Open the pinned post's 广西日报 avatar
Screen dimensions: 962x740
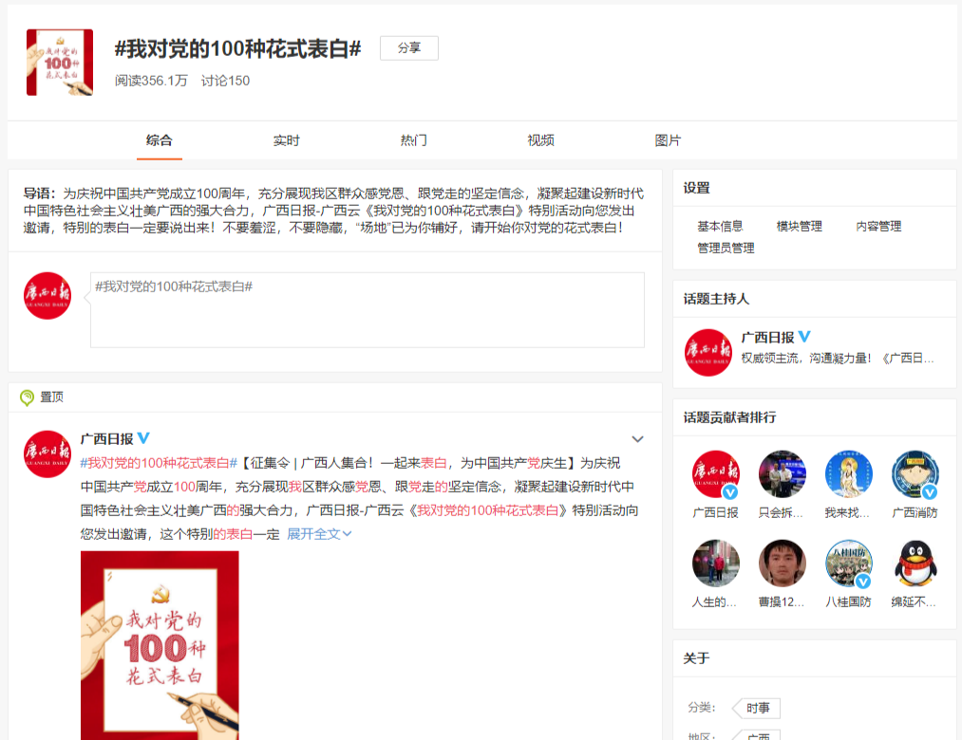pyautogui.click(x=47, y=454)
